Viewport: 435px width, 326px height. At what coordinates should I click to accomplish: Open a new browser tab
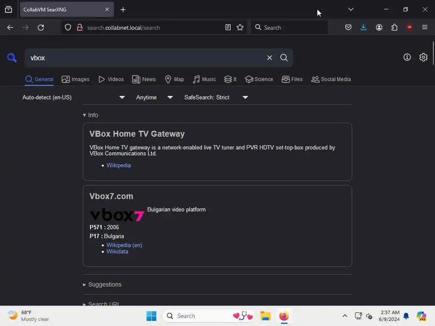pyautogui.click(x=123, y=10)
